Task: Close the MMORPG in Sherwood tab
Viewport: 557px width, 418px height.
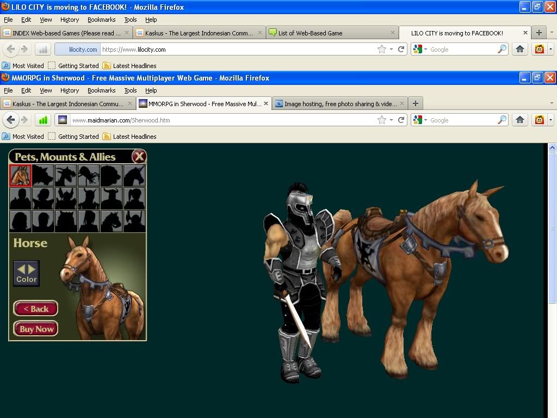Action: click(x=265, y=103)
